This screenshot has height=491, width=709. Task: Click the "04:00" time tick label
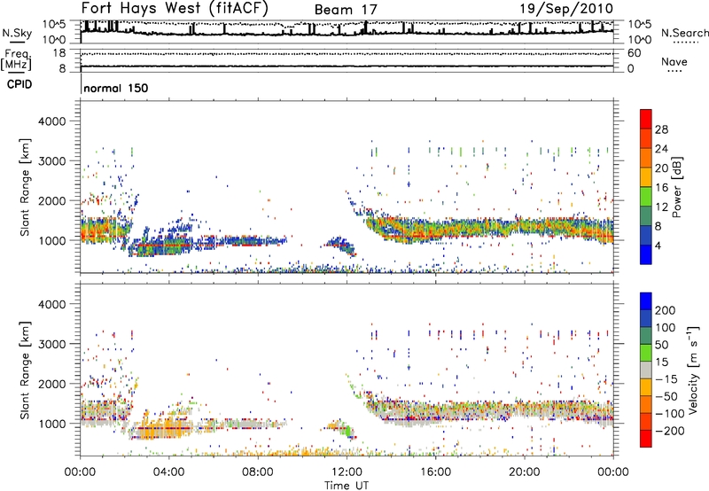(168, 472)
